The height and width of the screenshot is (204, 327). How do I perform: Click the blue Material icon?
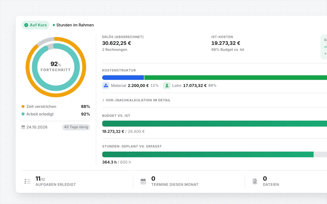(x=106, y=85)
